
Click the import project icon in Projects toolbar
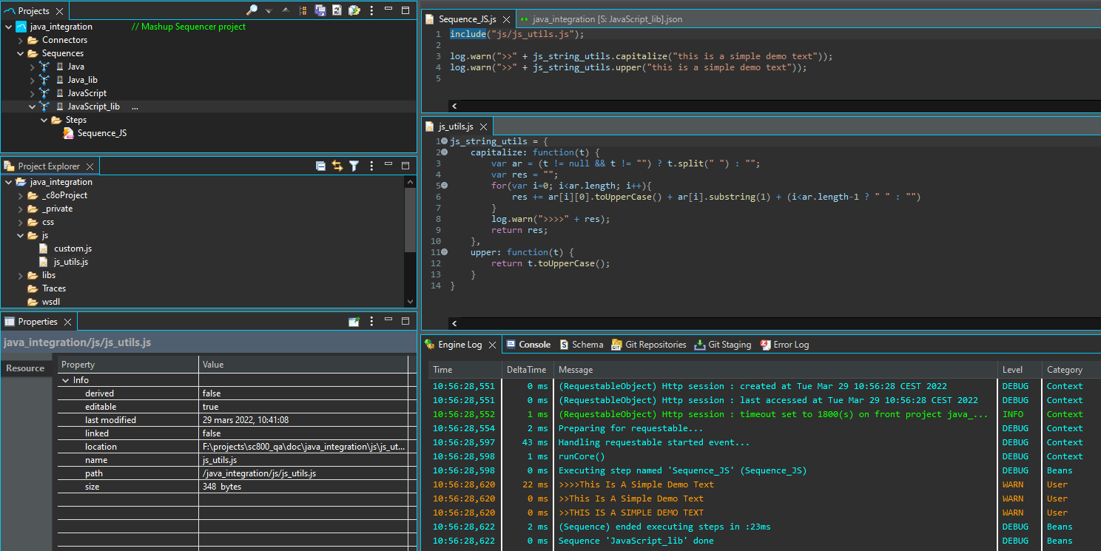354,10
